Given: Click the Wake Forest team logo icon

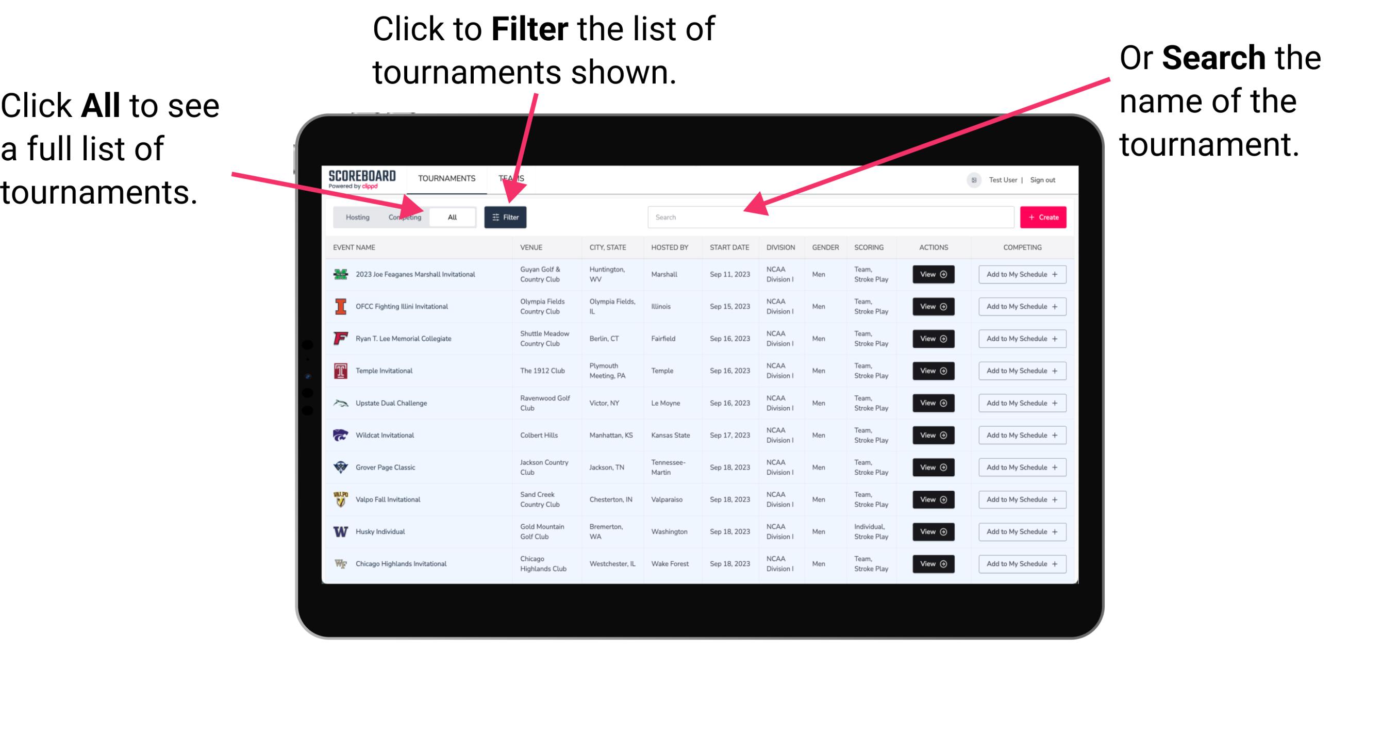Looking at the screenshot, I should pyautogui.click(x=340, y=563).
